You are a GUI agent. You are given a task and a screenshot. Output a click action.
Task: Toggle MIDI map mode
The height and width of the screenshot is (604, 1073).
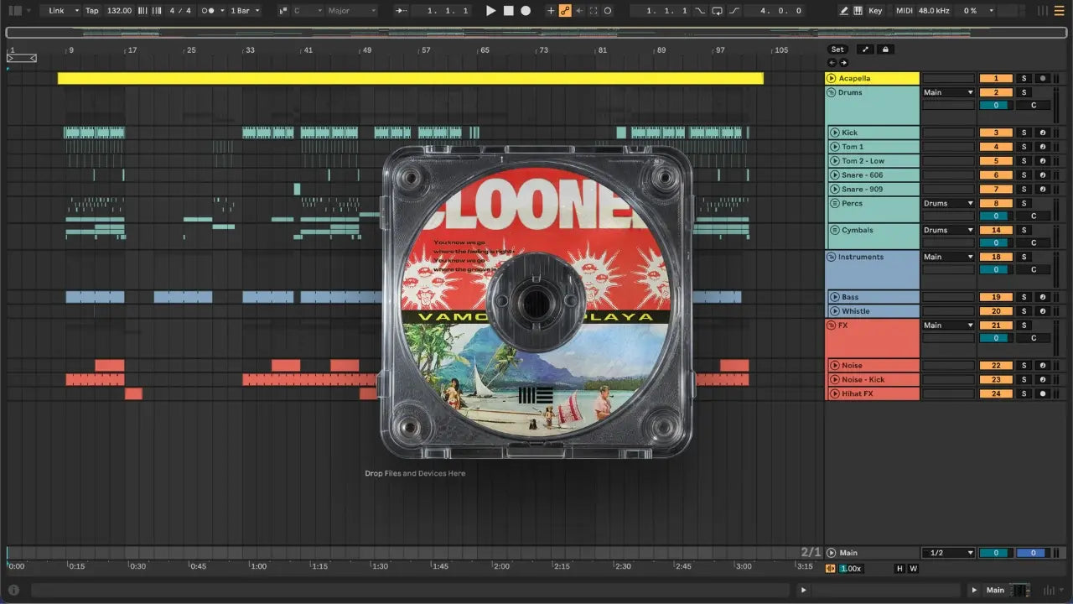pyautogui.click(x=904, y=11)
